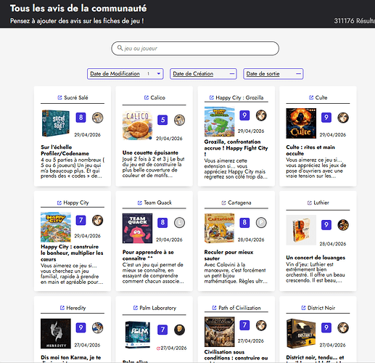
Task: Click the Heredity cover image
Action: tap(56, 333)
